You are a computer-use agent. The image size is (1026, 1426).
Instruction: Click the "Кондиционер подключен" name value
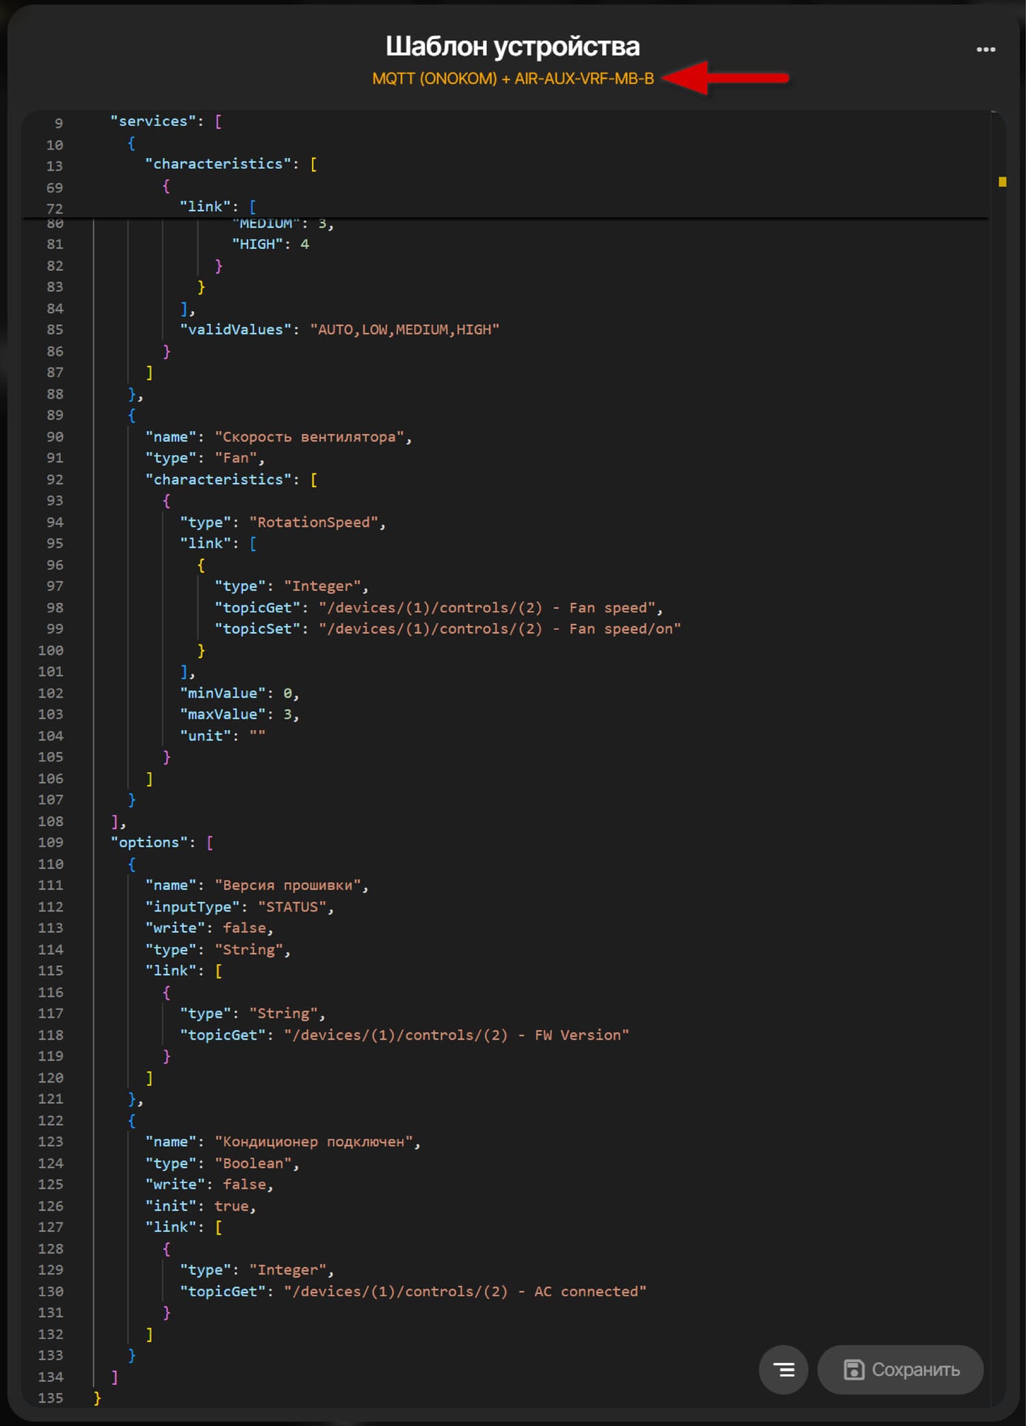tap(314, 1141)
